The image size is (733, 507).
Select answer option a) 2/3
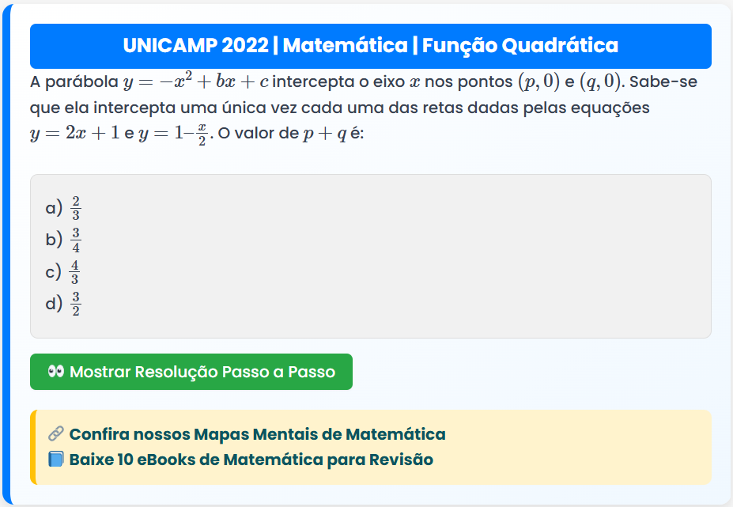tap(63, 208)
